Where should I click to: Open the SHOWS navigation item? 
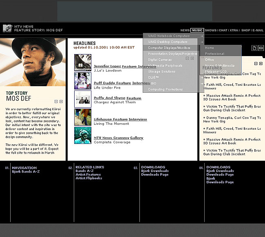210,30
